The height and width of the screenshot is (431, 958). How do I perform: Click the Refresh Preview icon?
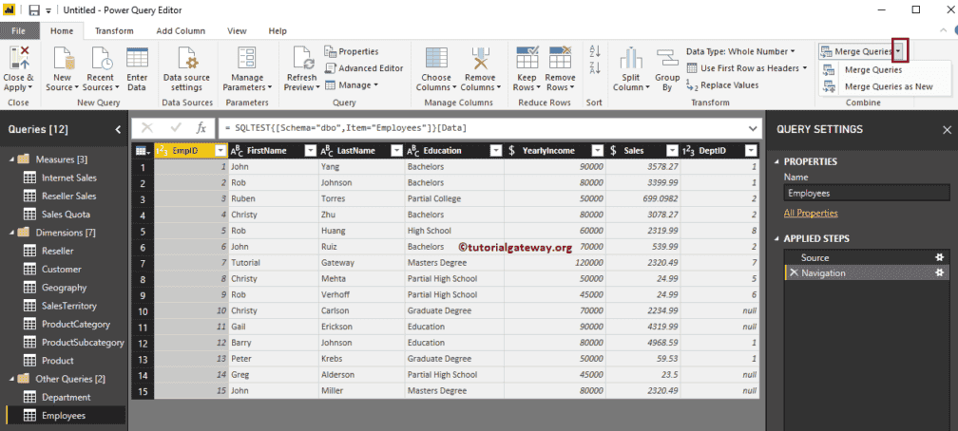click(303, 59)
